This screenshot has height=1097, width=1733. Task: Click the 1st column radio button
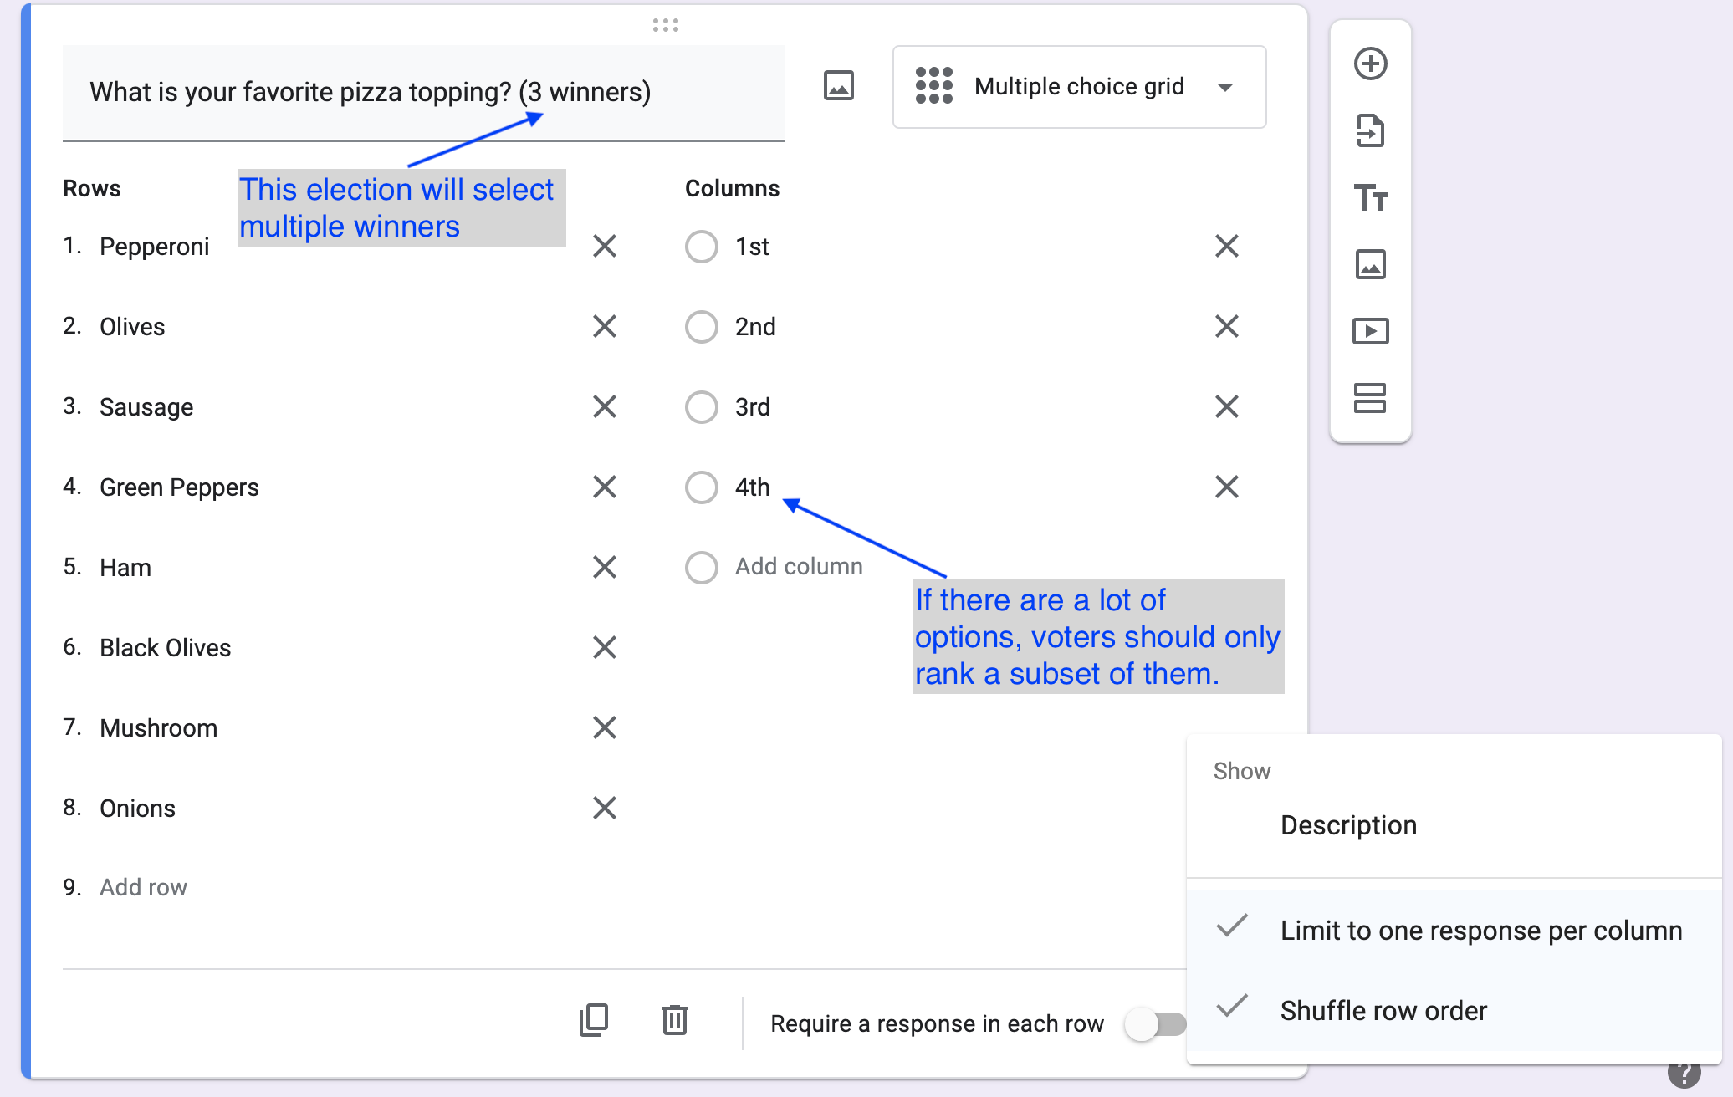click(x=701, y=247)
